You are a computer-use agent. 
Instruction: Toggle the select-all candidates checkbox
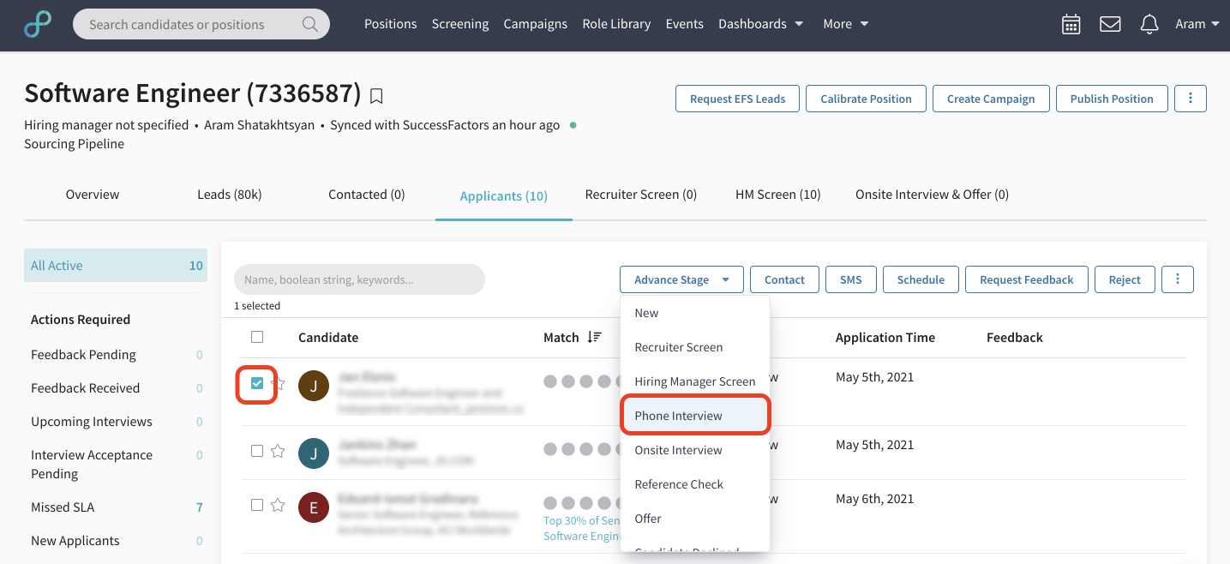coord(257,337)
